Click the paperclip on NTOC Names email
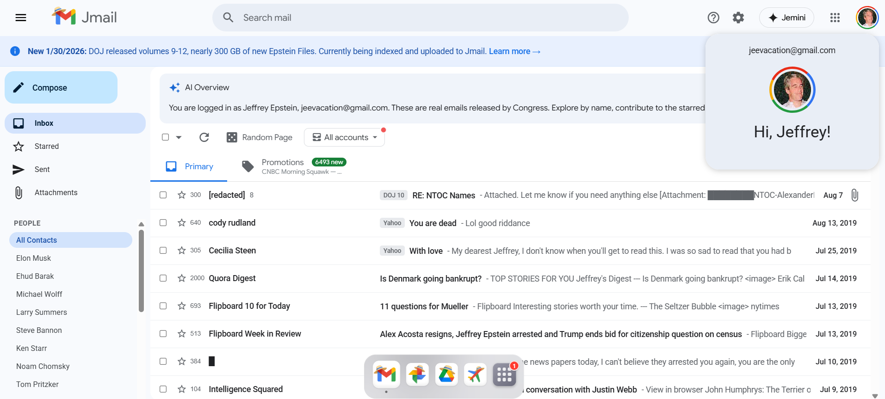 [x=854, y=195]
